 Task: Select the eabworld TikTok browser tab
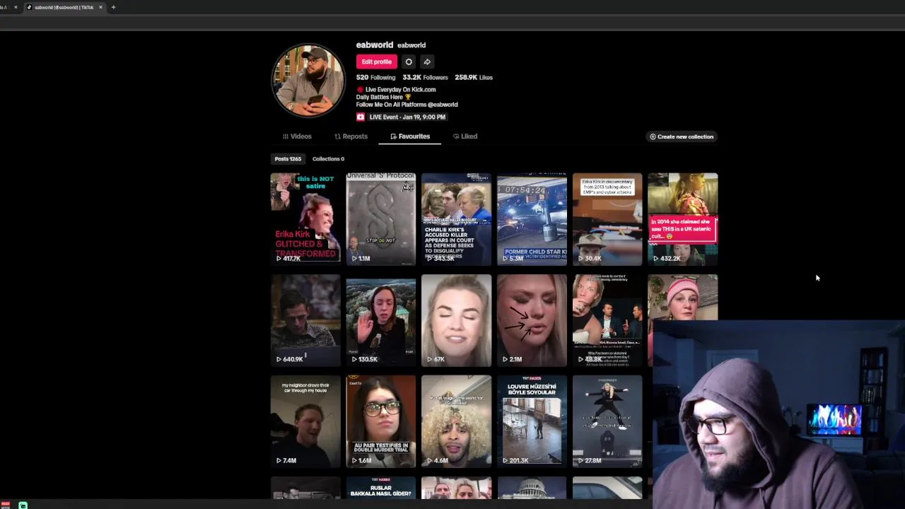point(64,7)
